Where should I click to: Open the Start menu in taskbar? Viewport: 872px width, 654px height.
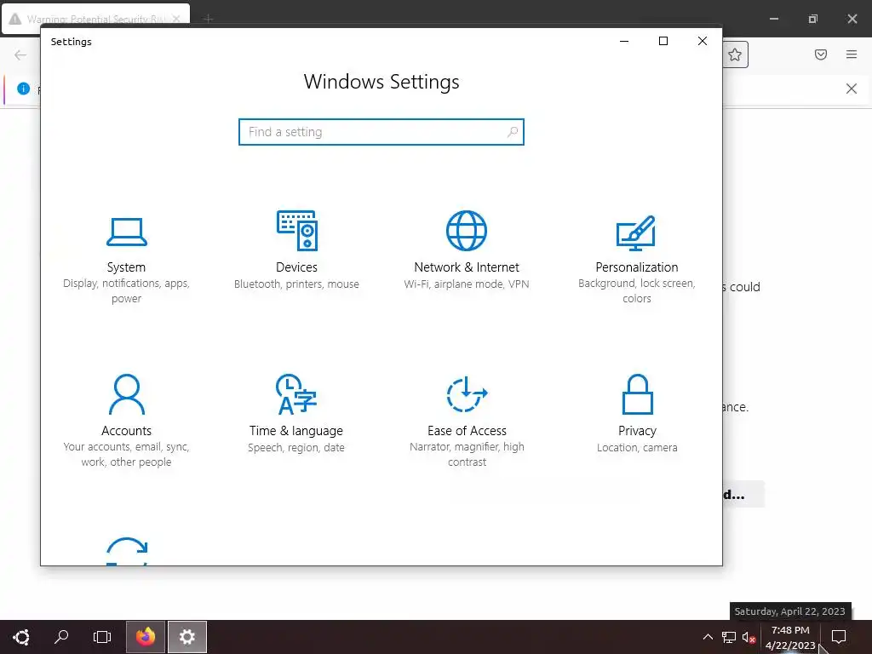coord(21,637)
